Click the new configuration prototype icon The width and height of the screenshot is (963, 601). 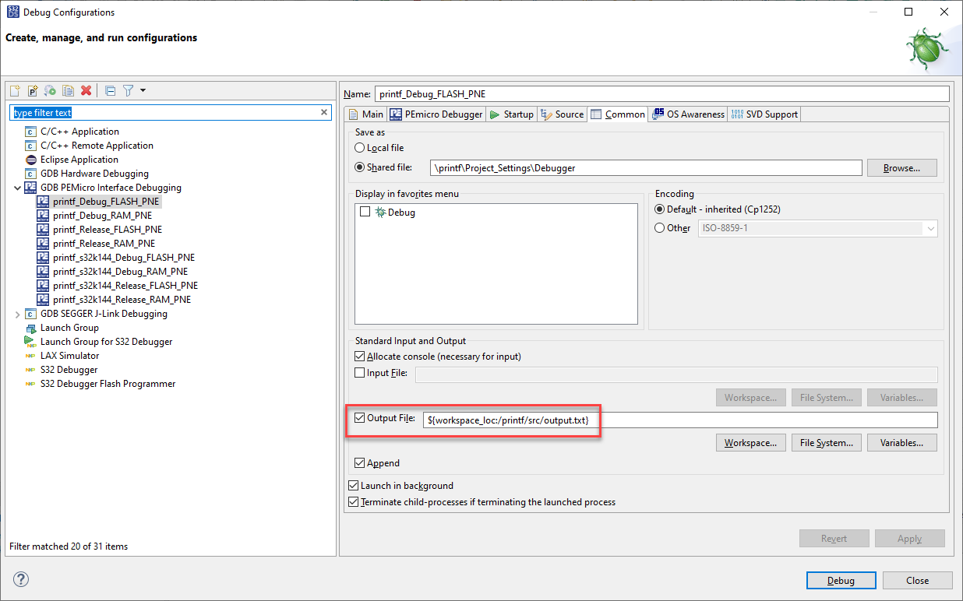click(32, 90)
